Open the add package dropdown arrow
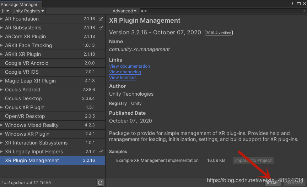 [8, 11]
